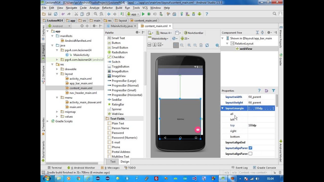Click the Undo arrow in main toolbar
This screenshot has height=182, width=324.
click(63, 14)
